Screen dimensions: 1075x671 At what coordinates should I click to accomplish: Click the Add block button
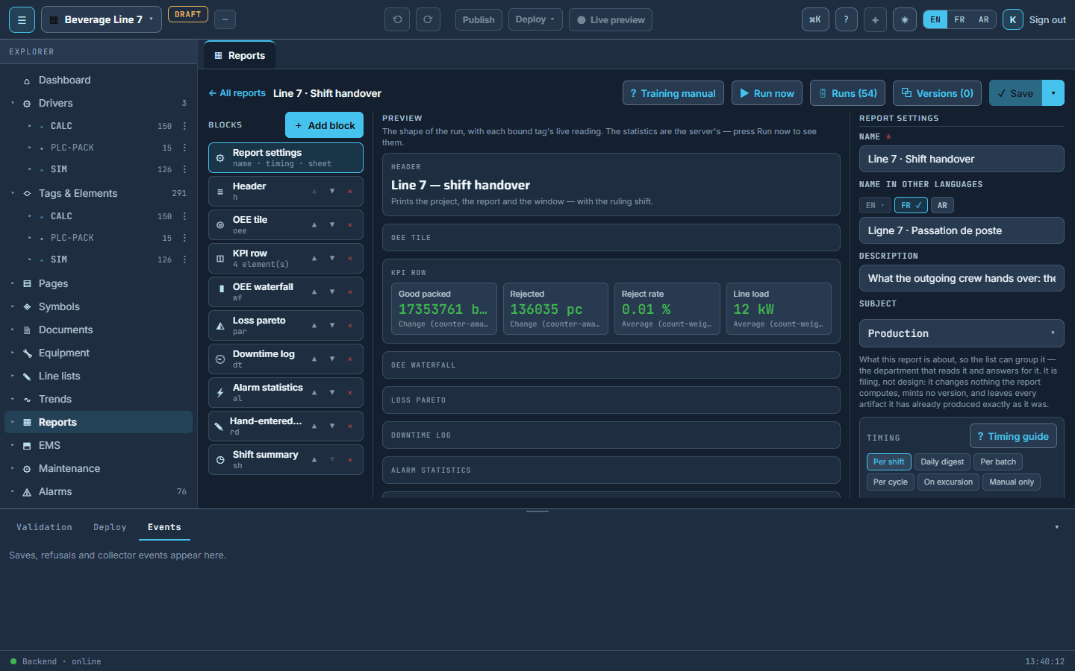pyautogui.click(x=324, y=125)
